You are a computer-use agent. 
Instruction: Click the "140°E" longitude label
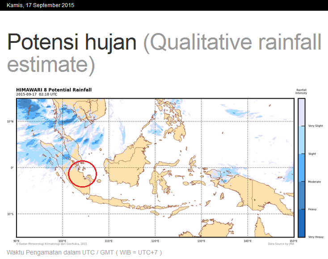248,241
